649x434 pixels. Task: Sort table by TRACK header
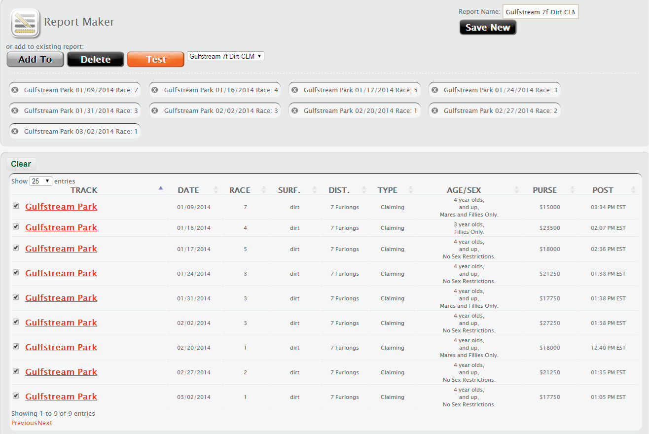click(x=84, y=190)
